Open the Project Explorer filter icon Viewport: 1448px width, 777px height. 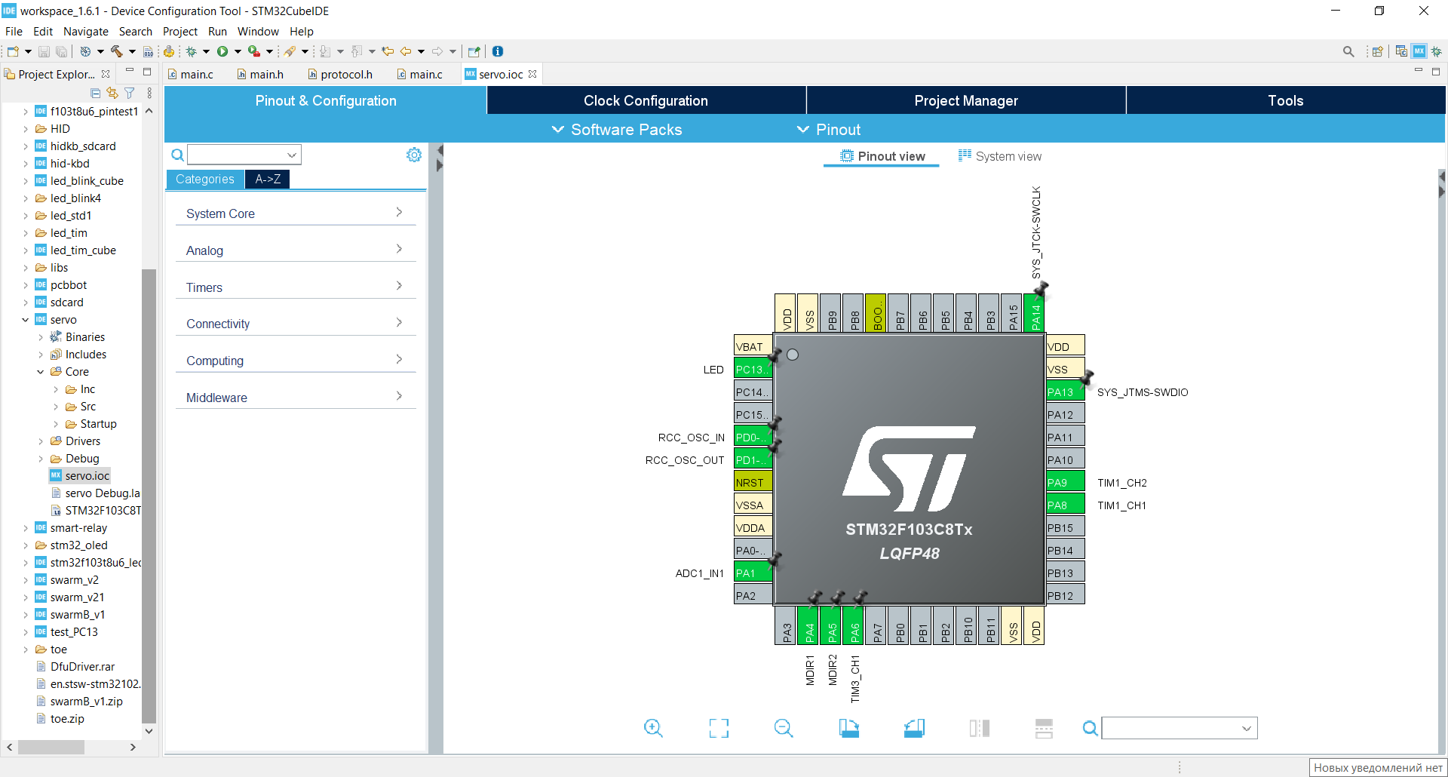pos(130,93)
